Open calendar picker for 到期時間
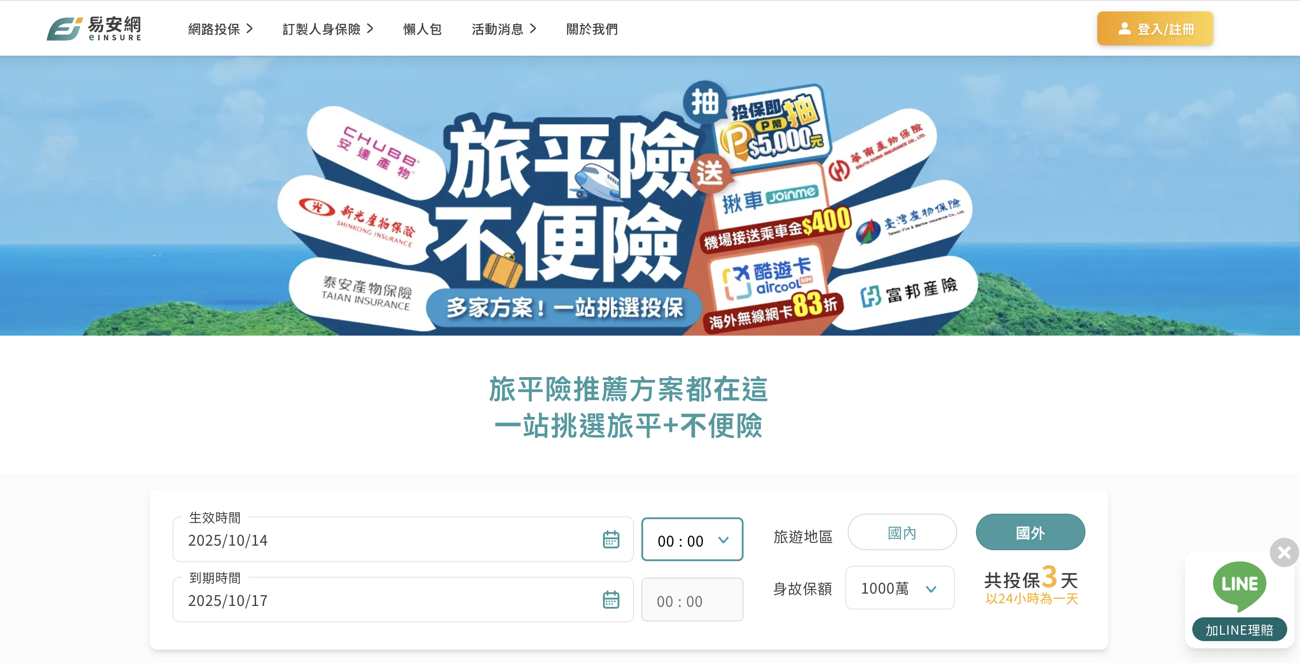Viewport: 1300px width, 663px height. (611, 600)
